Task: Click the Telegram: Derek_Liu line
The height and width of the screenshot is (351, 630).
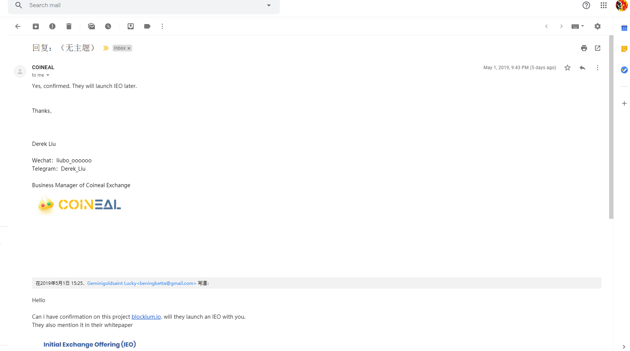Action: click(x=59, y=169)
